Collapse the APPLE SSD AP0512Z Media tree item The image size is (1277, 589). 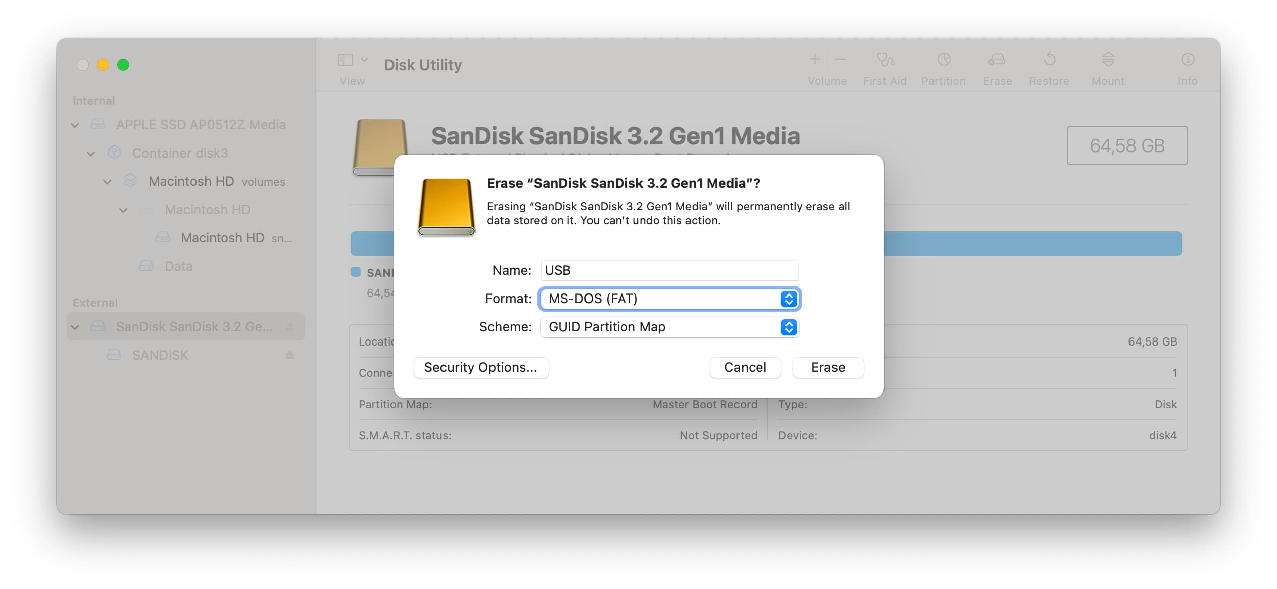click(x=75, y=125)
